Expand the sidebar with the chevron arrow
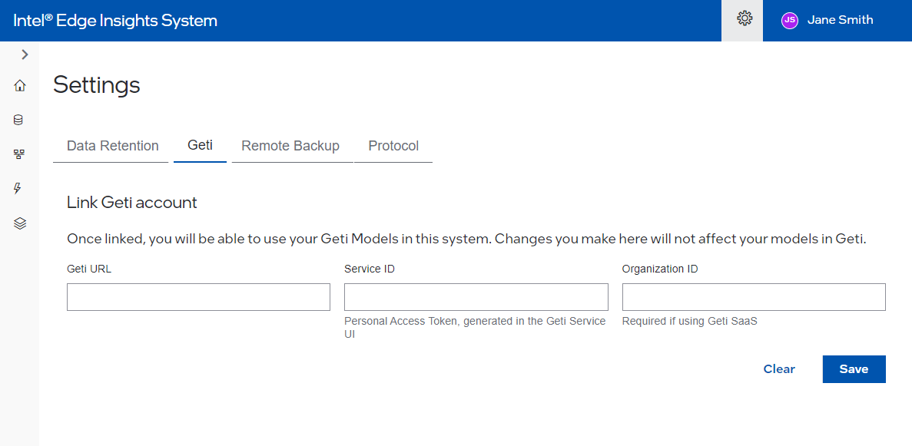This screenshot has height=446, width=912. pos(25,55)
